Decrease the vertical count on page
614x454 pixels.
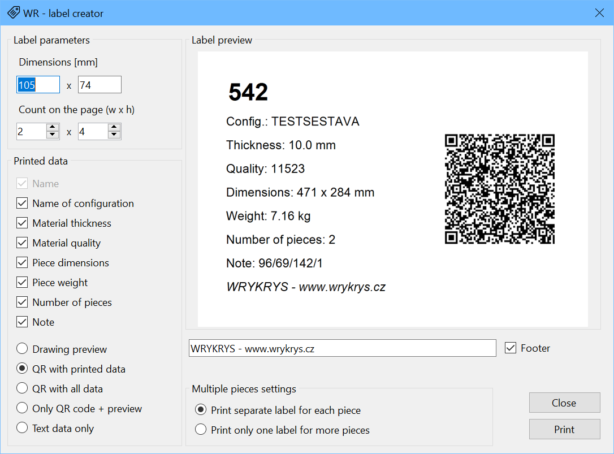114,135
